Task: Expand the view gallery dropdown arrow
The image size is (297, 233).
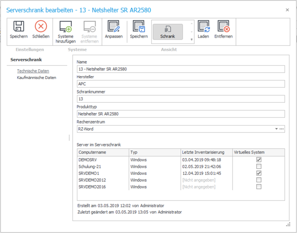Action: point(192,40)
